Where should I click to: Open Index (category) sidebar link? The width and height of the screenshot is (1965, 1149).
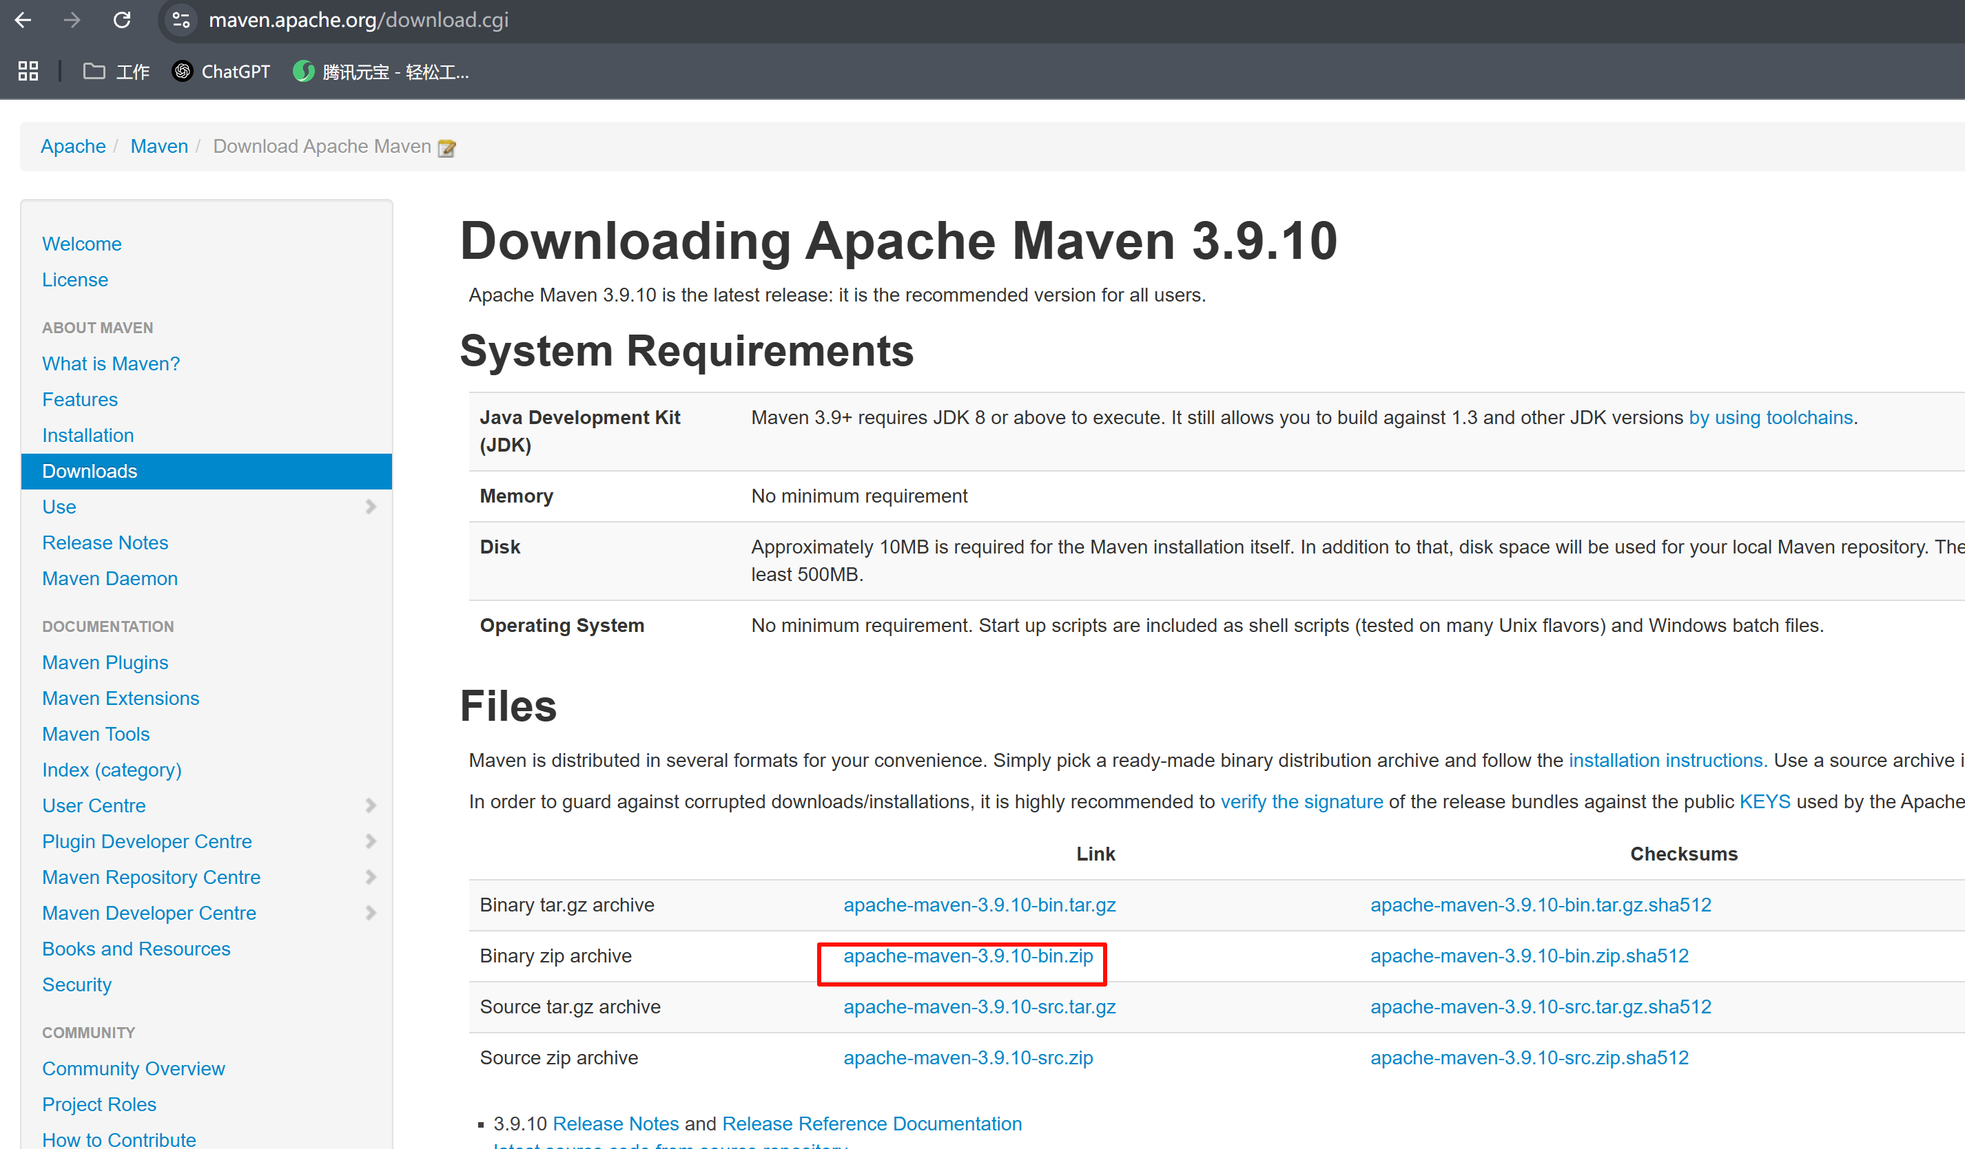[x=112, y=770]
